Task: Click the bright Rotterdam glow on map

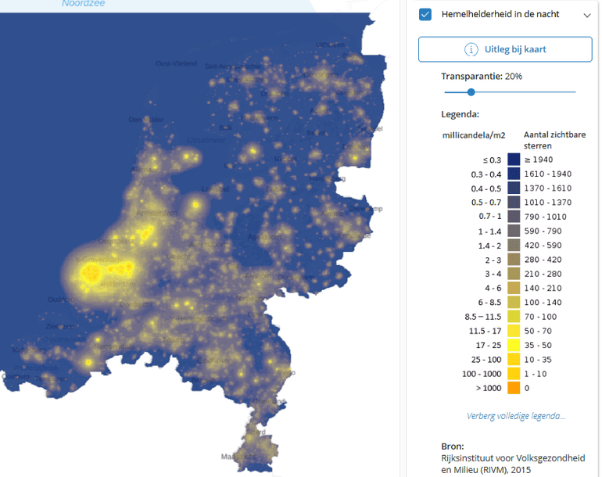Action: (91, 273)
